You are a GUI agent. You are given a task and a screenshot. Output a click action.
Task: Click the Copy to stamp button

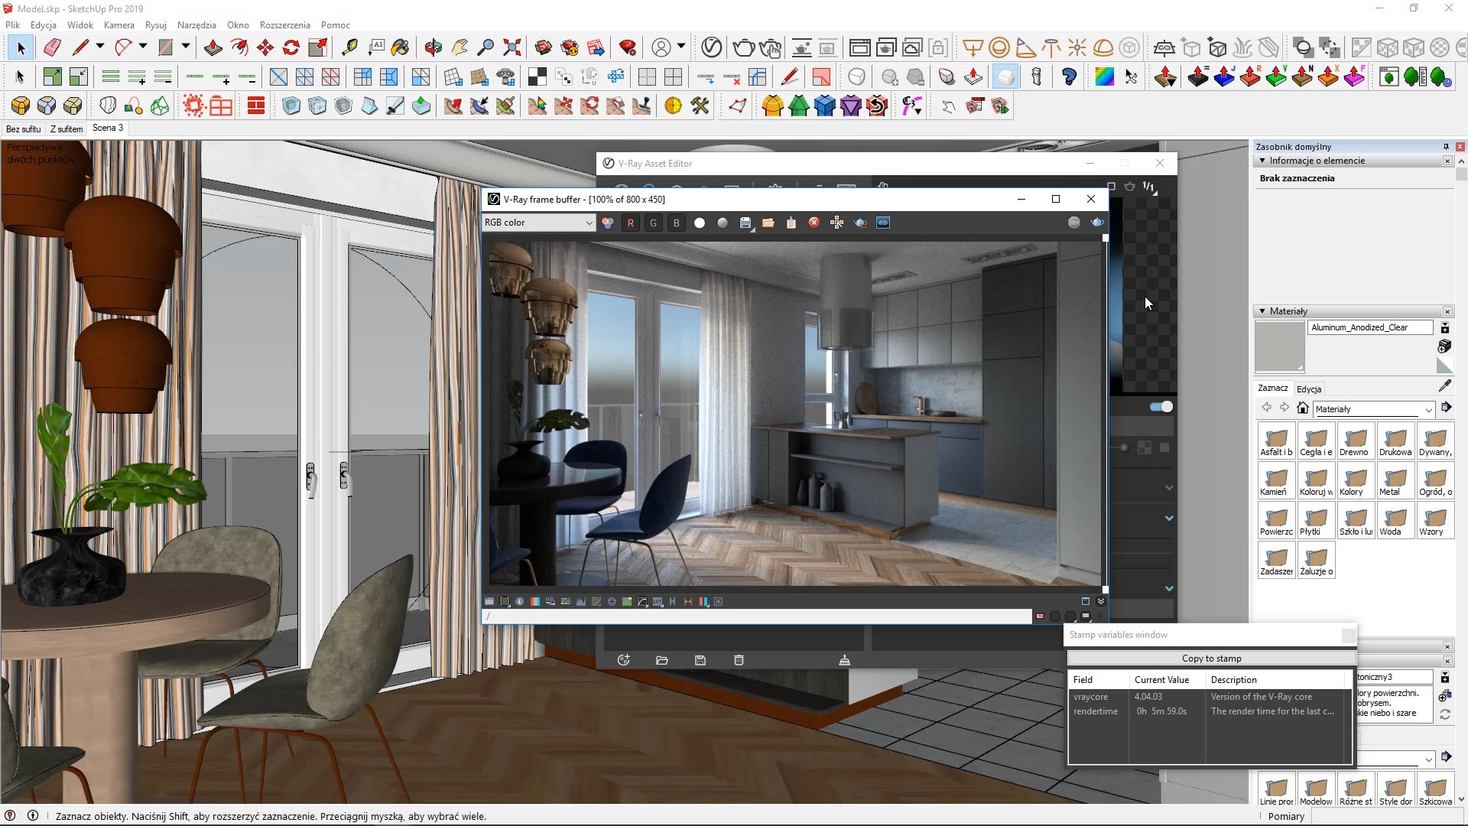point(1211,658)
